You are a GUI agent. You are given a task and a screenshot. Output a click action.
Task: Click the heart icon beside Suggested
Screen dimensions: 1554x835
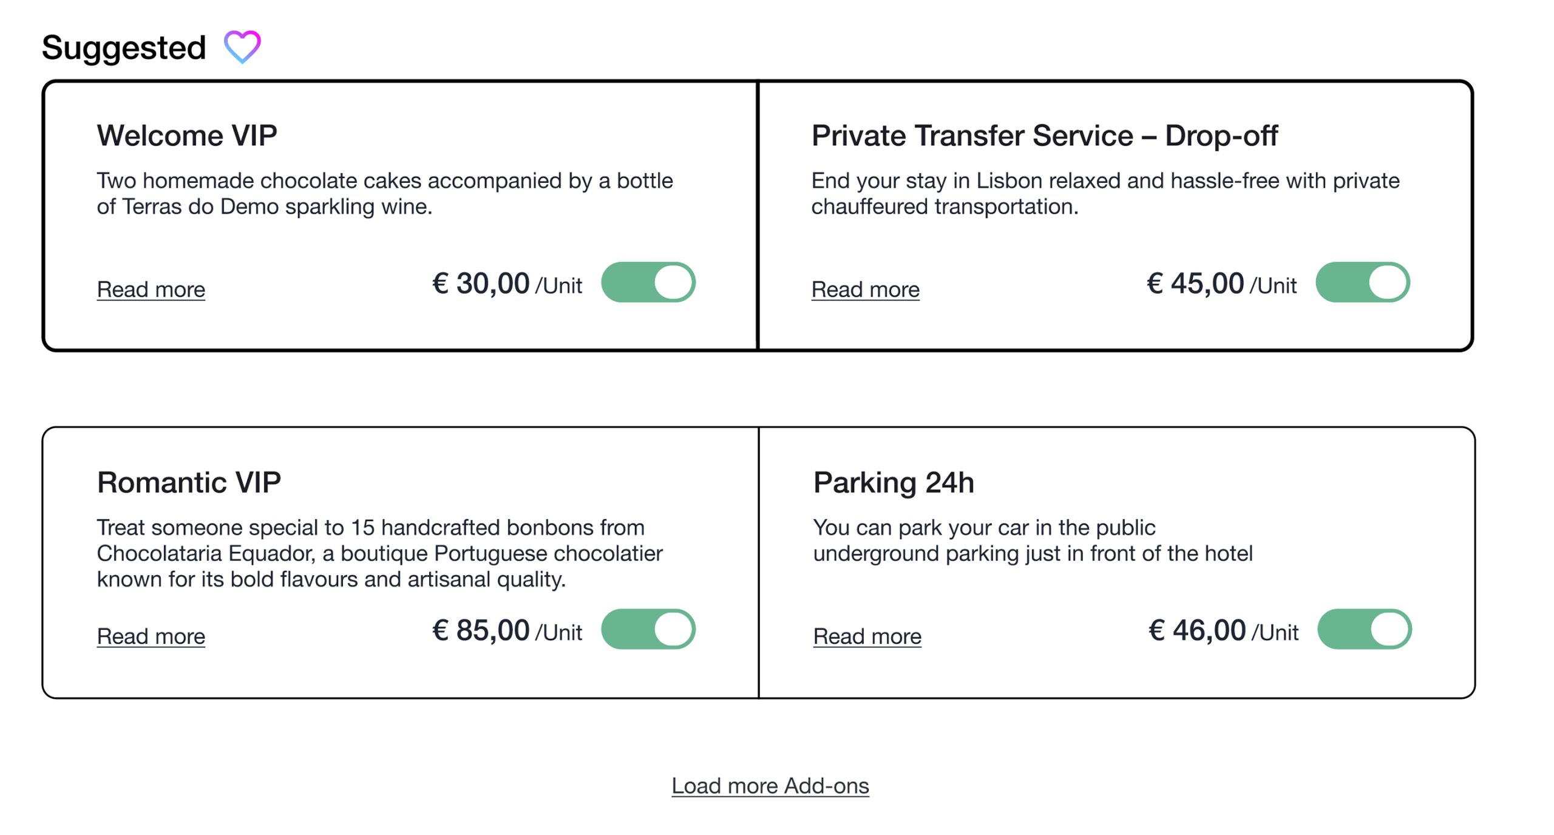coord(242,46)
